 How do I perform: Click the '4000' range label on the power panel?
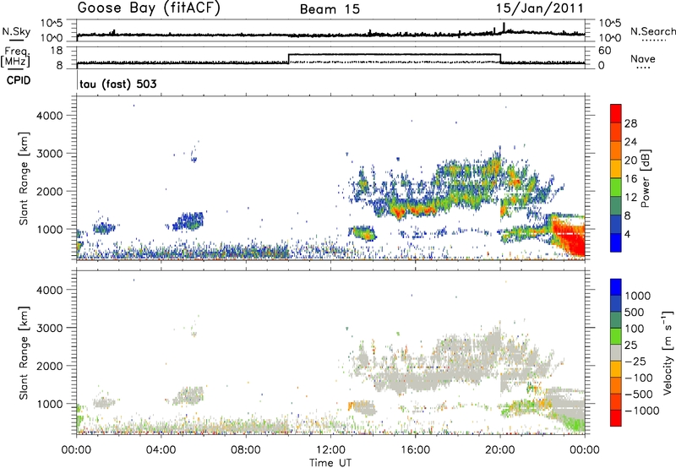pyautogui.click(x=49, y=116)
